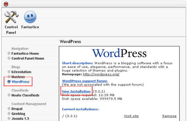Viewport: 187px width, 121px height.
Task: Click bullet icon beside Noahs Classifieds
Action: [x=9, y=95]
